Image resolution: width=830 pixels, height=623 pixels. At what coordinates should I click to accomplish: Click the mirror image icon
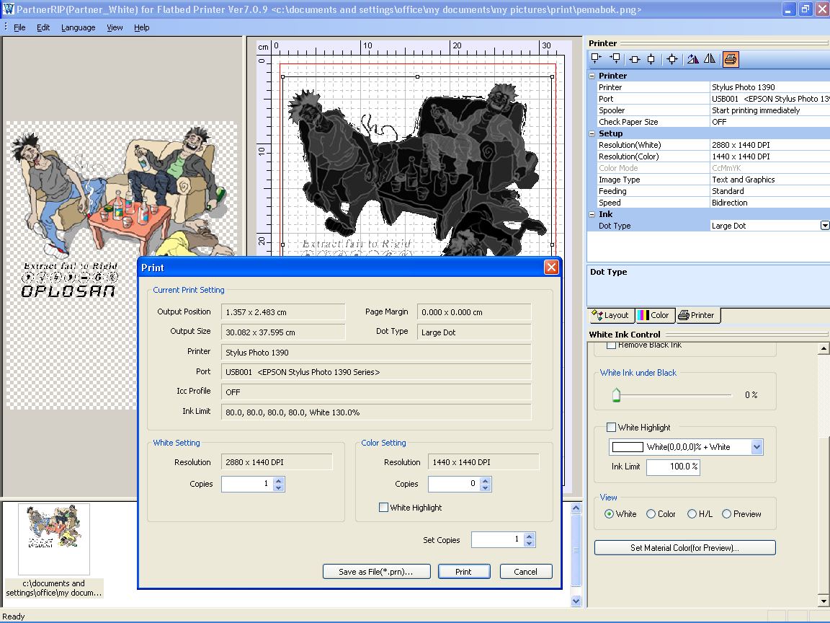(x=709, y=59)
